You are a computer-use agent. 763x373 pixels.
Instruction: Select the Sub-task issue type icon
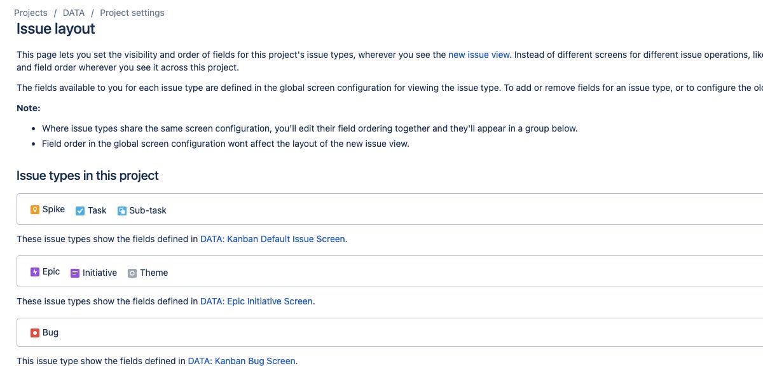tap(121, 210)
